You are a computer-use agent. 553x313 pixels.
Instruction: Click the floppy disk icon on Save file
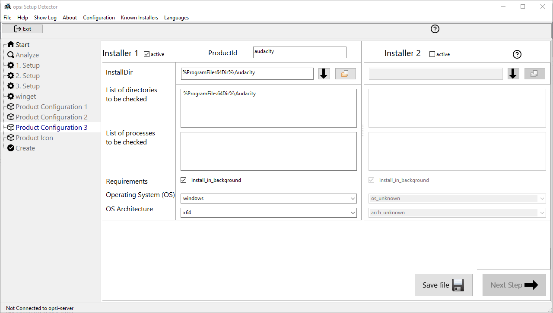[x=458, y=285]
